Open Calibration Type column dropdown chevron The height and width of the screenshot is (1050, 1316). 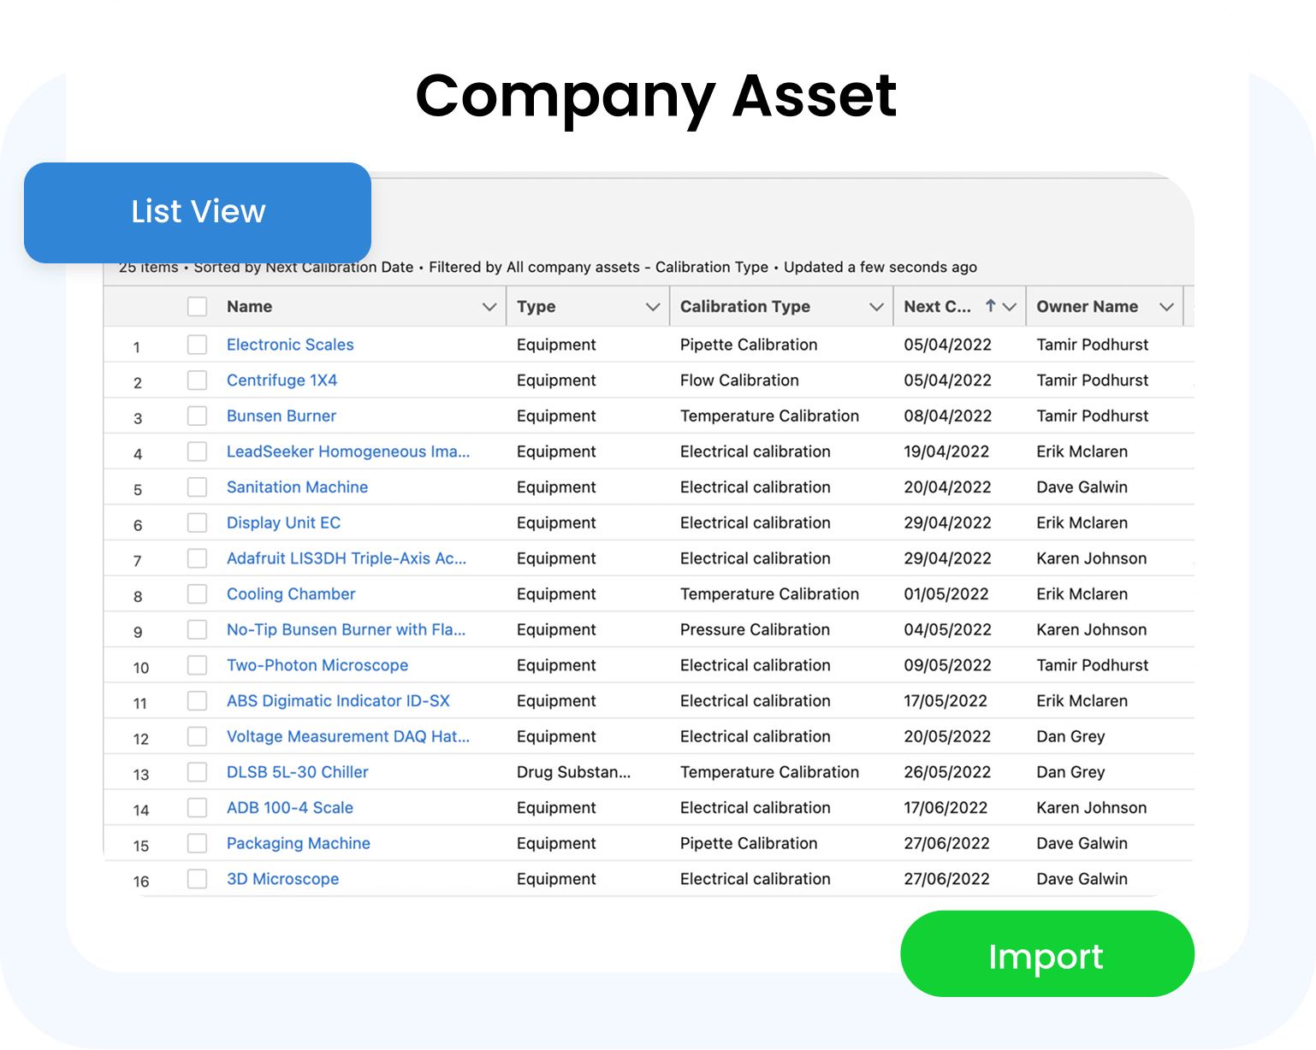876,307
